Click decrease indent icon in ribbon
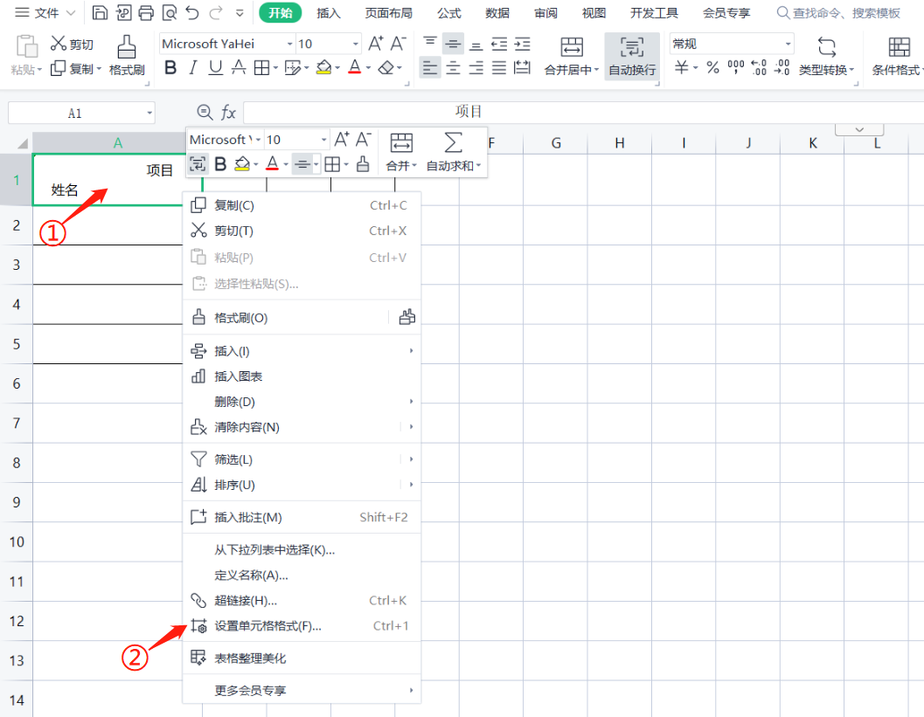This screenshot has width=924, height=717. (499, 44)
